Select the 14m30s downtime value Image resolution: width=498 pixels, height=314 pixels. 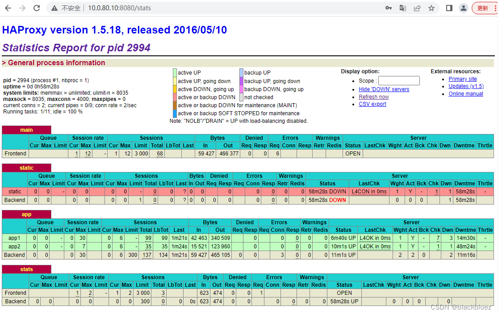pos(466,238)
